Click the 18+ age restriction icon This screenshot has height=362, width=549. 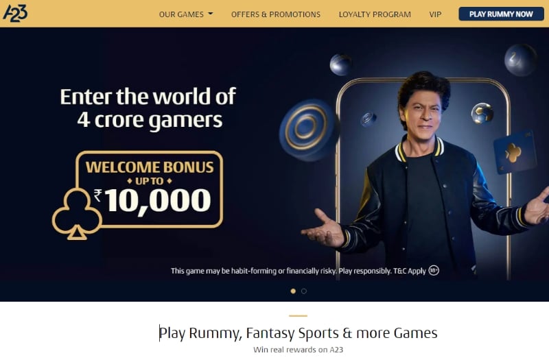(x=434, y=270)
